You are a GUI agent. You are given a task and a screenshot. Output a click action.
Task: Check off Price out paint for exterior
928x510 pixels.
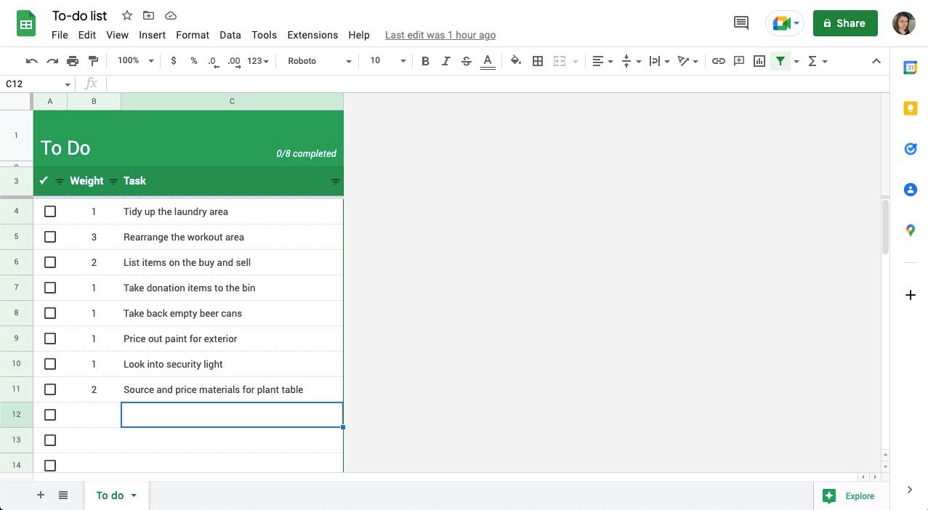(x=50, y=339)
